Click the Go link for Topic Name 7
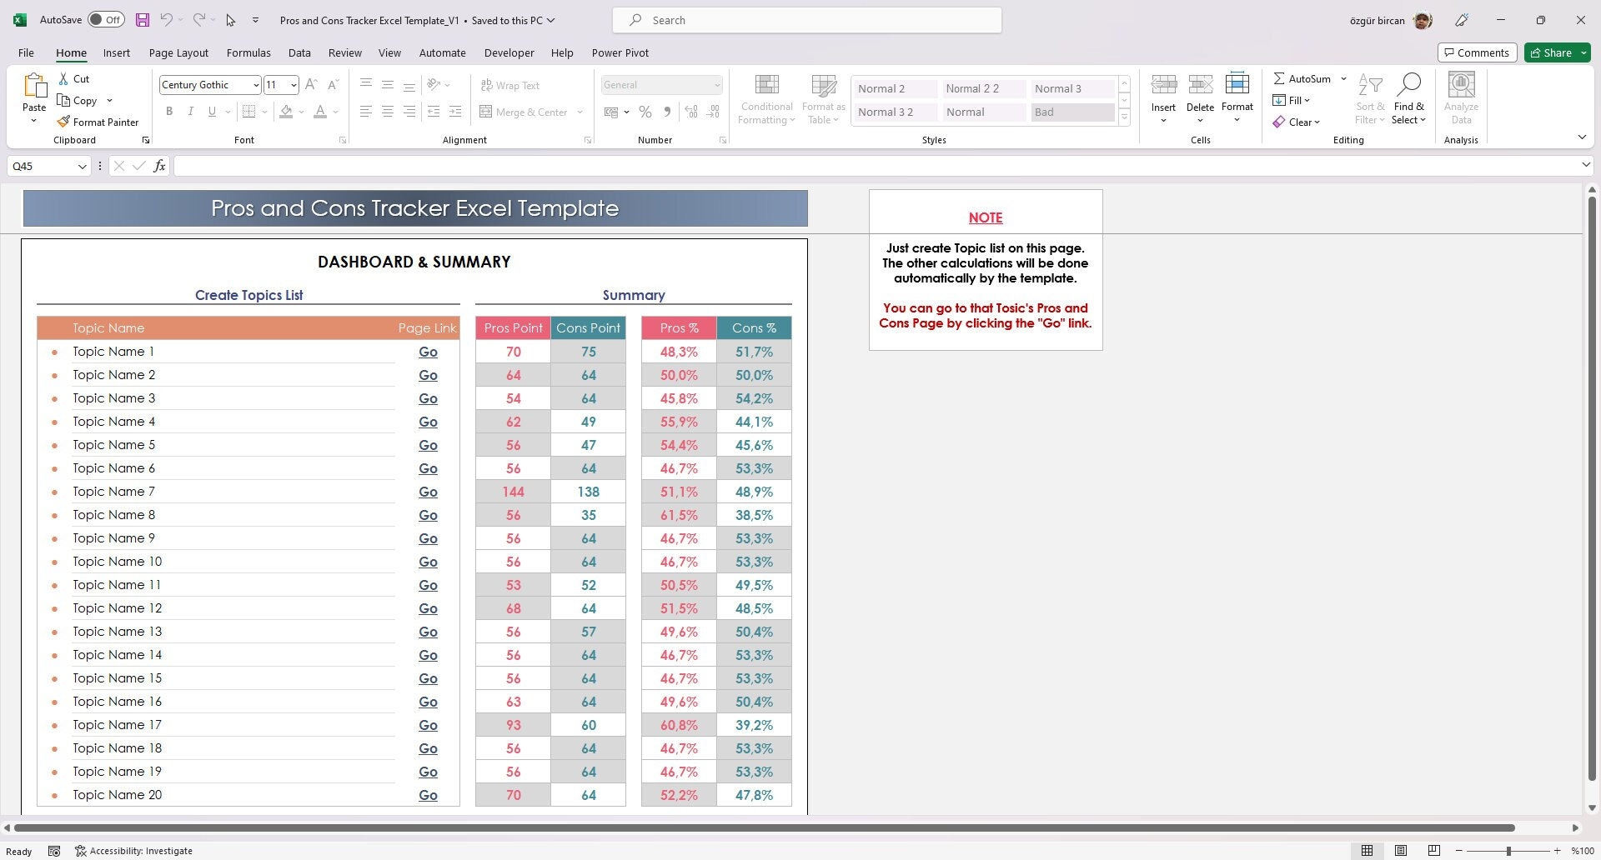Screen dimensions: 1601x860 pyautogui.click(x=428, y=492)
